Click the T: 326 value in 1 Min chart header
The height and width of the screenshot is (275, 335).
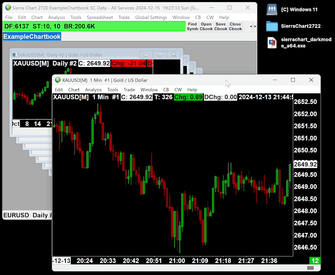coord(164,97)
